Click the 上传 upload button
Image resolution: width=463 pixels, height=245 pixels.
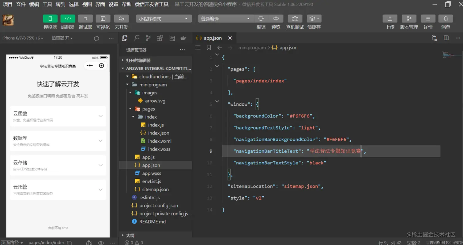point(390,18)
